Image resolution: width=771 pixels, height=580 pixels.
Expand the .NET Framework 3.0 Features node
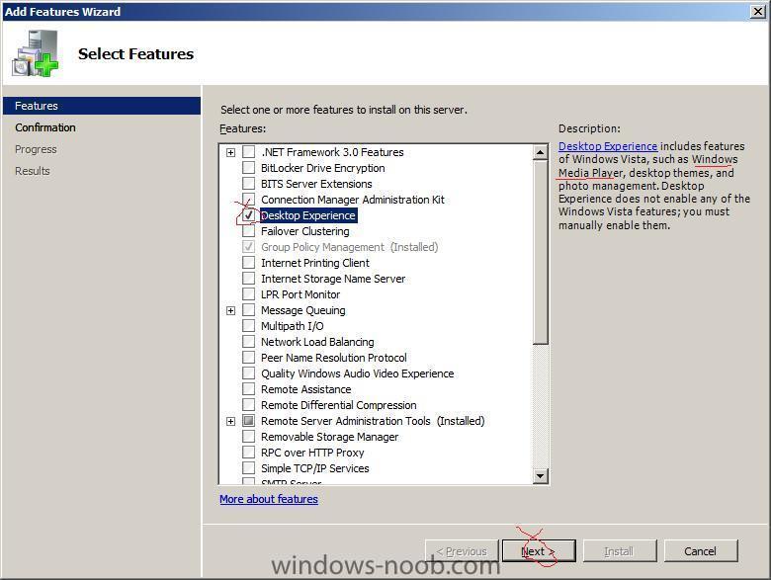(x=230, y=152)
